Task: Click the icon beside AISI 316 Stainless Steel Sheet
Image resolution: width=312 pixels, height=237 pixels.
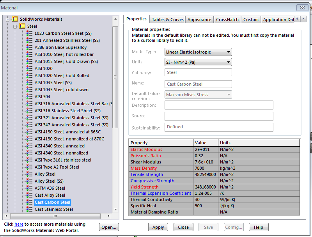Action: pos(30,111)
